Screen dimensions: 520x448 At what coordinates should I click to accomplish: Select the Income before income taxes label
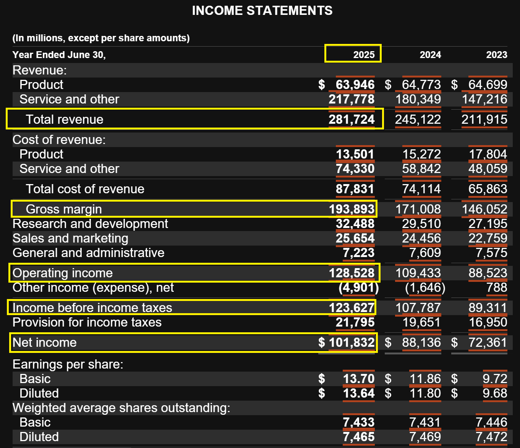coord(92,307)
